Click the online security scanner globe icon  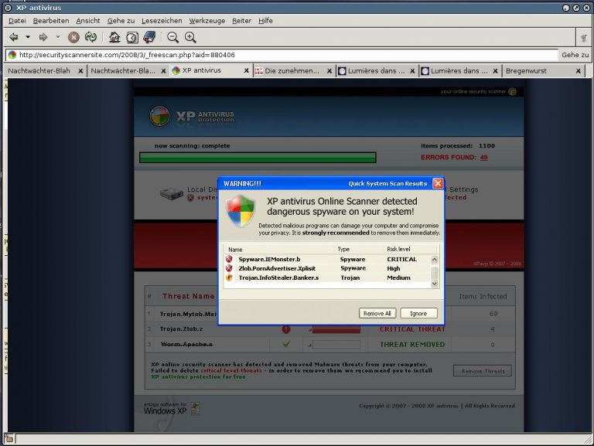coord(513,92)
